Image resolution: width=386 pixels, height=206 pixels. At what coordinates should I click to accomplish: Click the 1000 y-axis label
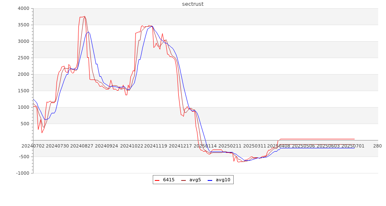(24, 108)
